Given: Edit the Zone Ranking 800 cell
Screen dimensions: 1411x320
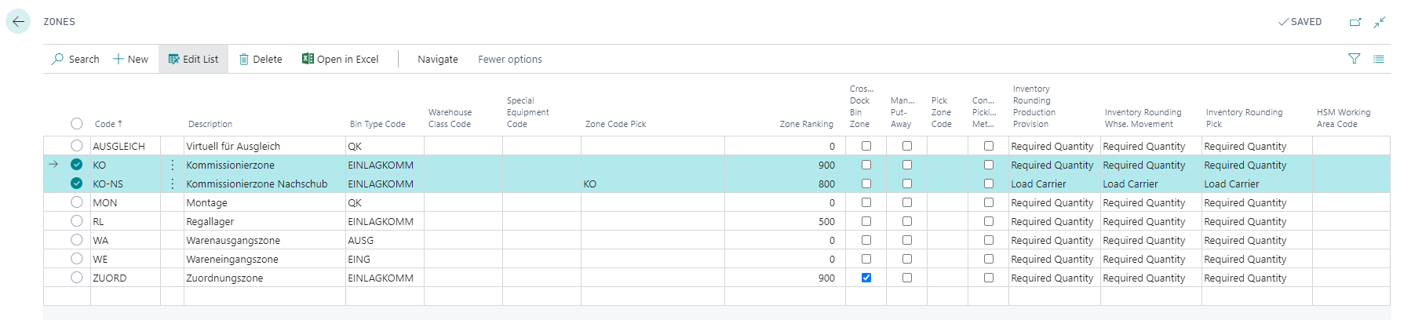Looking at the screenshot, I should point(785,184).
